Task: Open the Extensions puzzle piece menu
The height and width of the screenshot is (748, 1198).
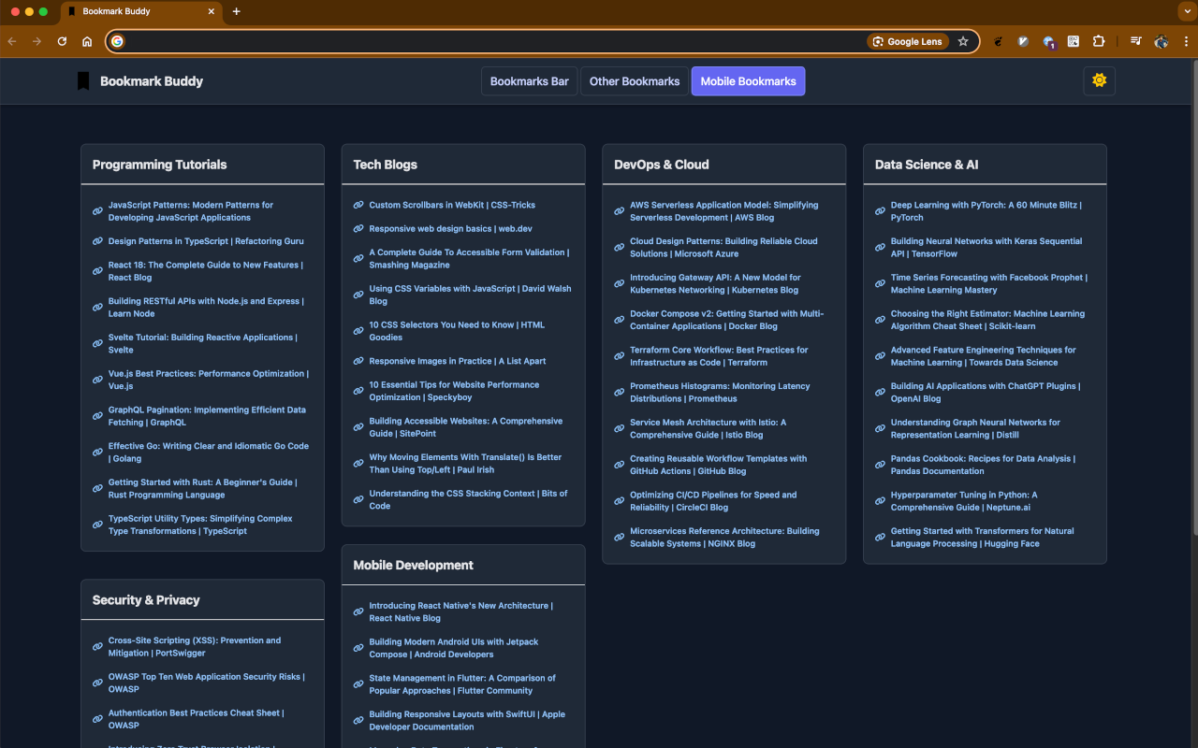Action: (1099, 41)
